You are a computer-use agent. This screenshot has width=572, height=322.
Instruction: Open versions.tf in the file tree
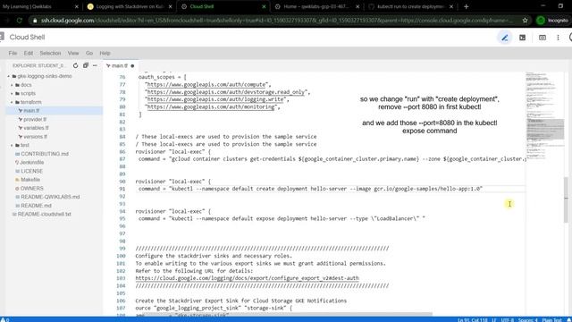pyautogui.click(x=35, y=137)
